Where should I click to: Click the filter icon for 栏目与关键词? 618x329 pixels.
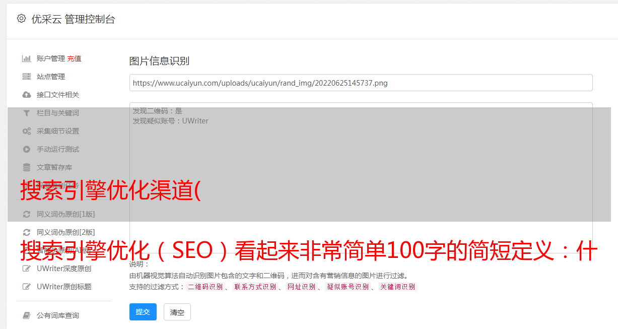tap(27, 113)
